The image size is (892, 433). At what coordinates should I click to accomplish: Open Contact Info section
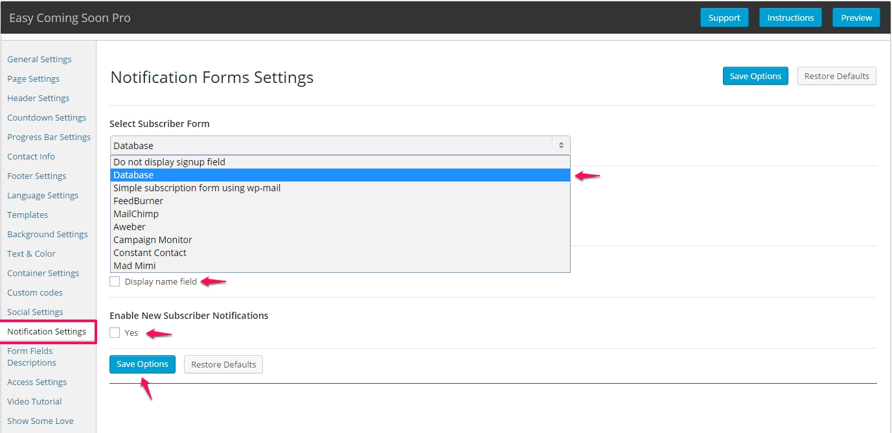click(x=31, y=156)
